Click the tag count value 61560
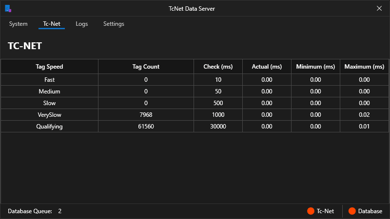 tap(146, 127)
